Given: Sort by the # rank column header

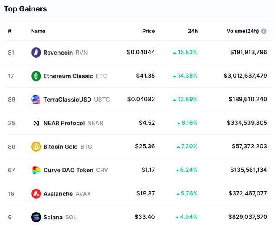Looking at the screenshot, I should pyautogui.click(x=10, y=31).
